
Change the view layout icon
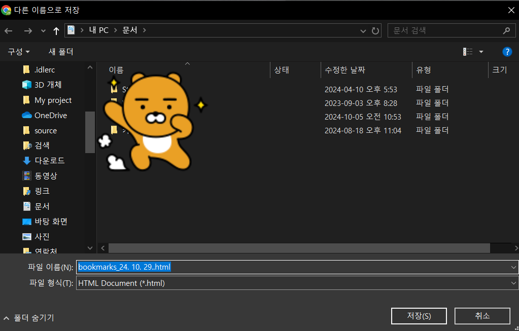[468, 52]
